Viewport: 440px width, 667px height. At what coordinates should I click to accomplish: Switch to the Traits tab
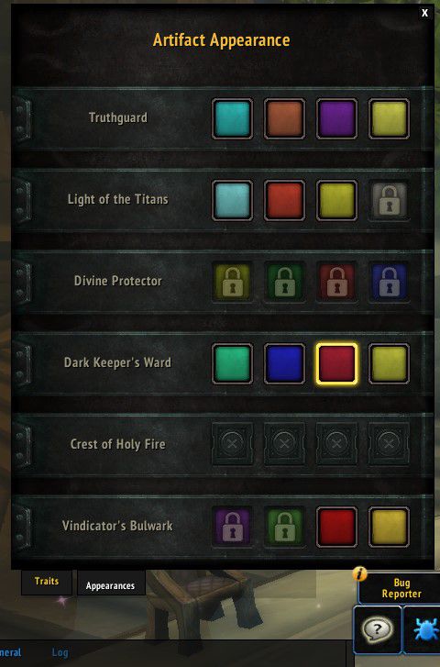tap(47, 582)
